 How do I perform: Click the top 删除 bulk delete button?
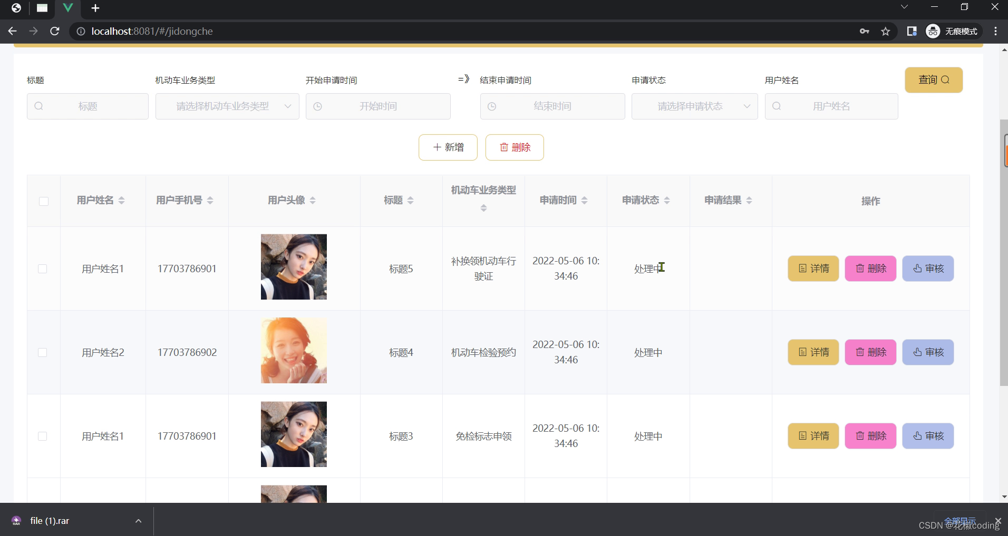point(515,147)
